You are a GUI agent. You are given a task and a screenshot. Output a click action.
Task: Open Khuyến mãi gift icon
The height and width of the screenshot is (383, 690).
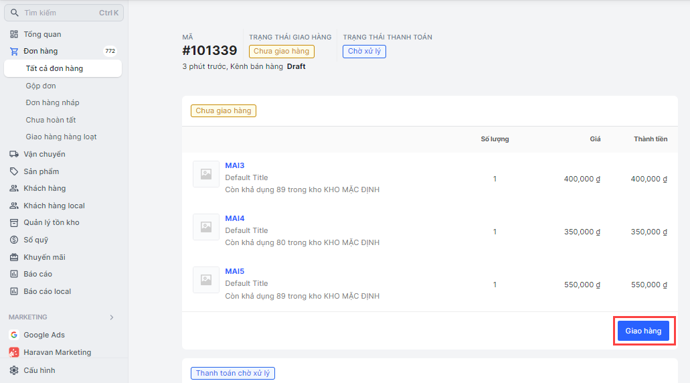(x=14, y=257)
